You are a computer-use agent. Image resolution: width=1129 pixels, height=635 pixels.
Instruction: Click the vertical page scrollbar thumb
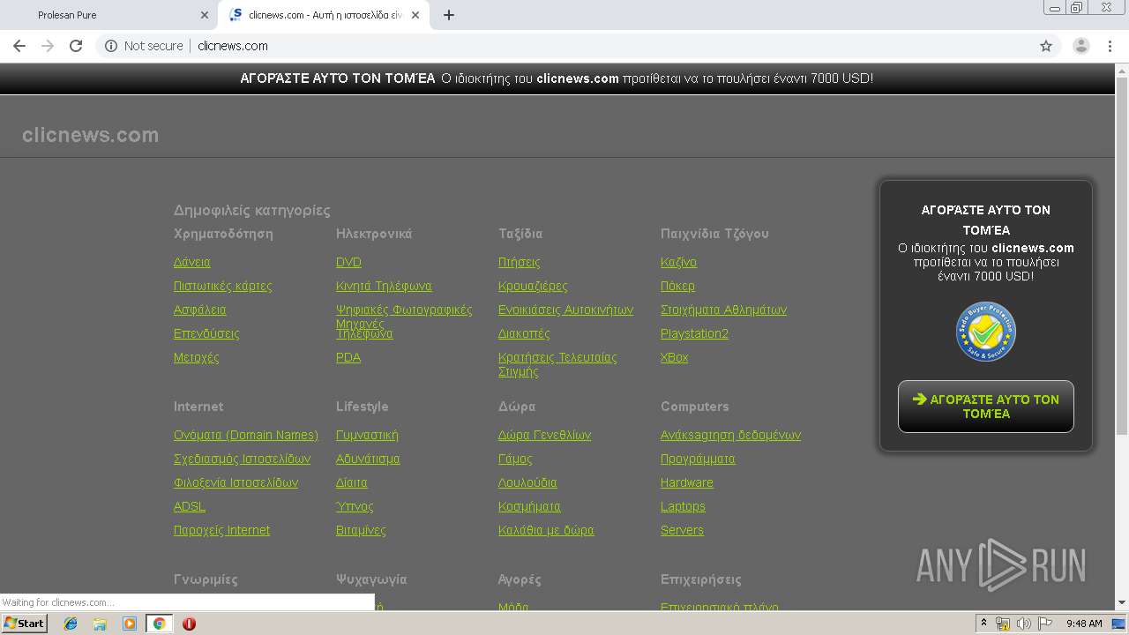click(x=1122, y=256)
